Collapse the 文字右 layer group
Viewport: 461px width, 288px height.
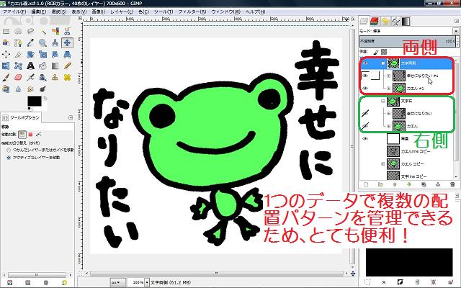coord(383,101)
